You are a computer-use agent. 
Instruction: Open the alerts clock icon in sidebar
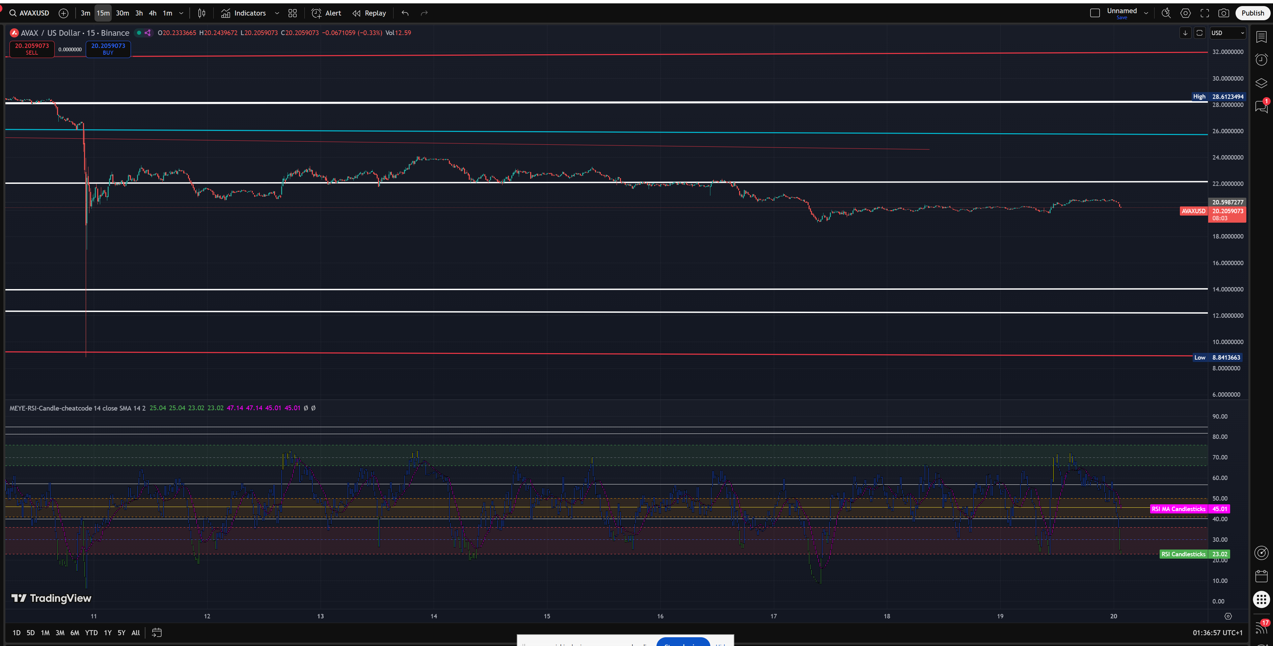(1261, 60)
